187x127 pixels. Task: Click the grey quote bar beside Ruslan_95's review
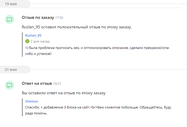pos(22,45)
